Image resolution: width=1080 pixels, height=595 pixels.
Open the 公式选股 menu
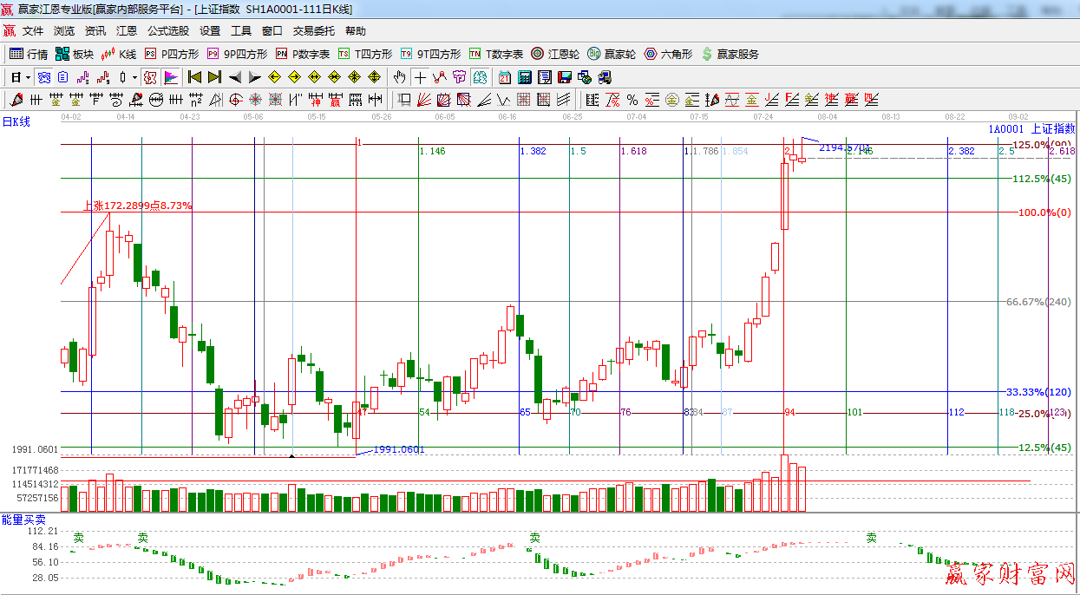pyautogui.click(x=167, y=31)
